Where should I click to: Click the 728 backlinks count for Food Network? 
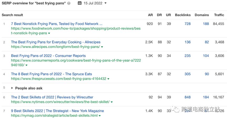click(x=187, y=24)
